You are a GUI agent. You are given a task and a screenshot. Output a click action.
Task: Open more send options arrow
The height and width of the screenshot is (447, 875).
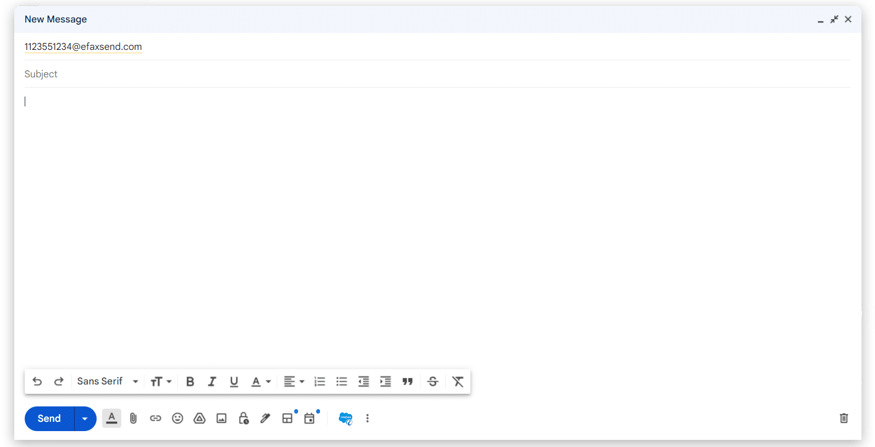[x=85, y=418]
